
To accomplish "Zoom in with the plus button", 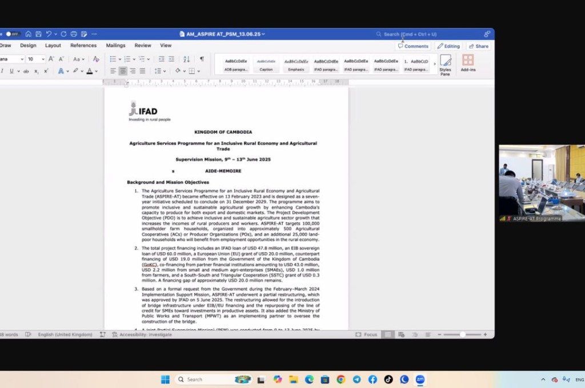I will [x=485, y=335].
